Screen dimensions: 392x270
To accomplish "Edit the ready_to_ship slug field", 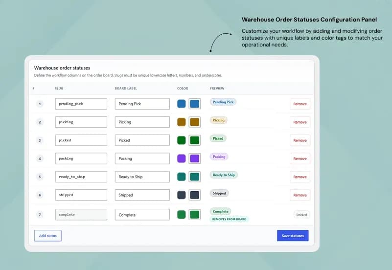I will 81,177.
